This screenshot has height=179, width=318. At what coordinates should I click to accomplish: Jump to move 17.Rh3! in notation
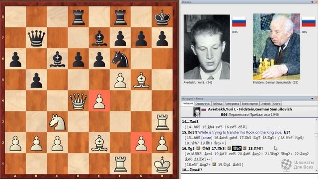coord(219,148)
